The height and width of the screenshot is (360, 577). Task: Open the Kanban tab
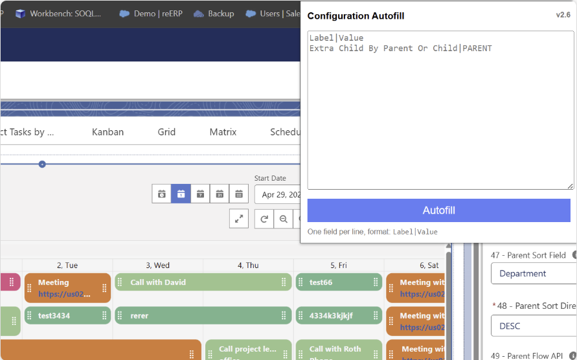coord(107,132)
